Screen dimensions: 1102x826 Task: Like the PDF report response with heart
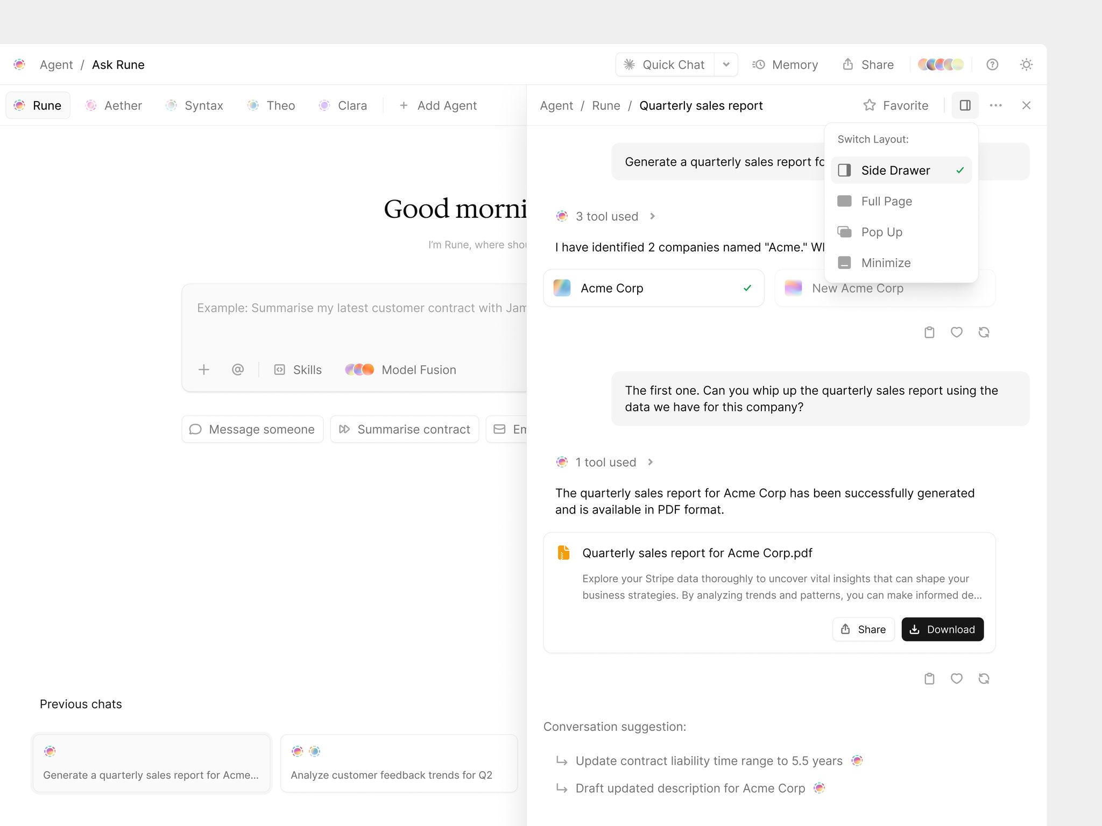tap(957, 679)
